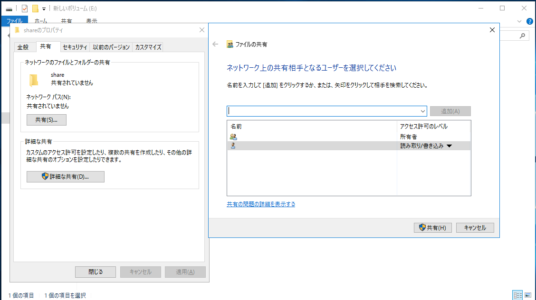The width and height of the screenshot is (536, 300).
Task: Switch to 以前のバージョン tab
Action: pyautogui.click(x=111, y=47)
